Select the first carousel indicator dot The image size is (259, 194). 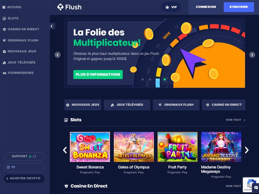(x=142, y=80)
